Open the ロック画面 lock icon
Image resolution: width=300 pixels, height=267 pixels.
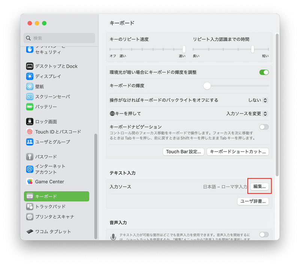pos(30,122)
